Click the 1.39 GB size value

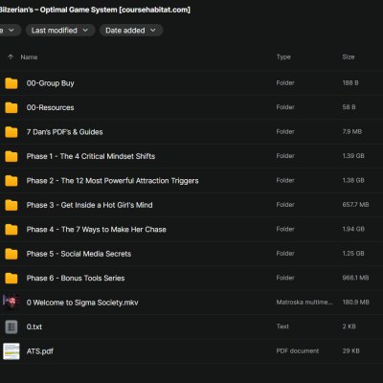click(353, 156)
